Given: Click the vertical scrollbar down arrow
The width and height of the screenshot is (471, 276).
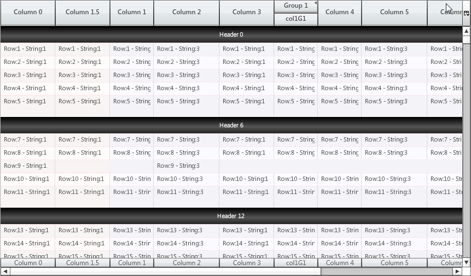Looking at the screenshot, I should point(466,262).
